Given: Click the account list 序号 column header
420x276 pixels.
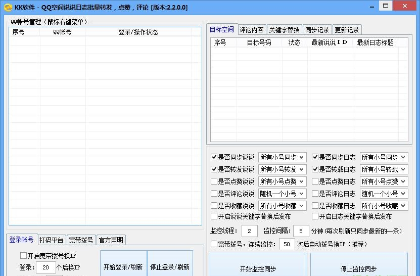Looking at the screenshot, I should [x=24, y=32].
